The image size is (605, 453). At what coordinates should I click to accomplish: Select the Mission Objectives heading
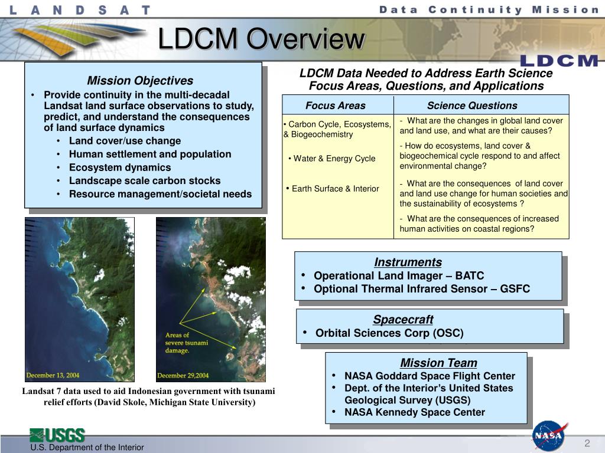pos(140,80)
